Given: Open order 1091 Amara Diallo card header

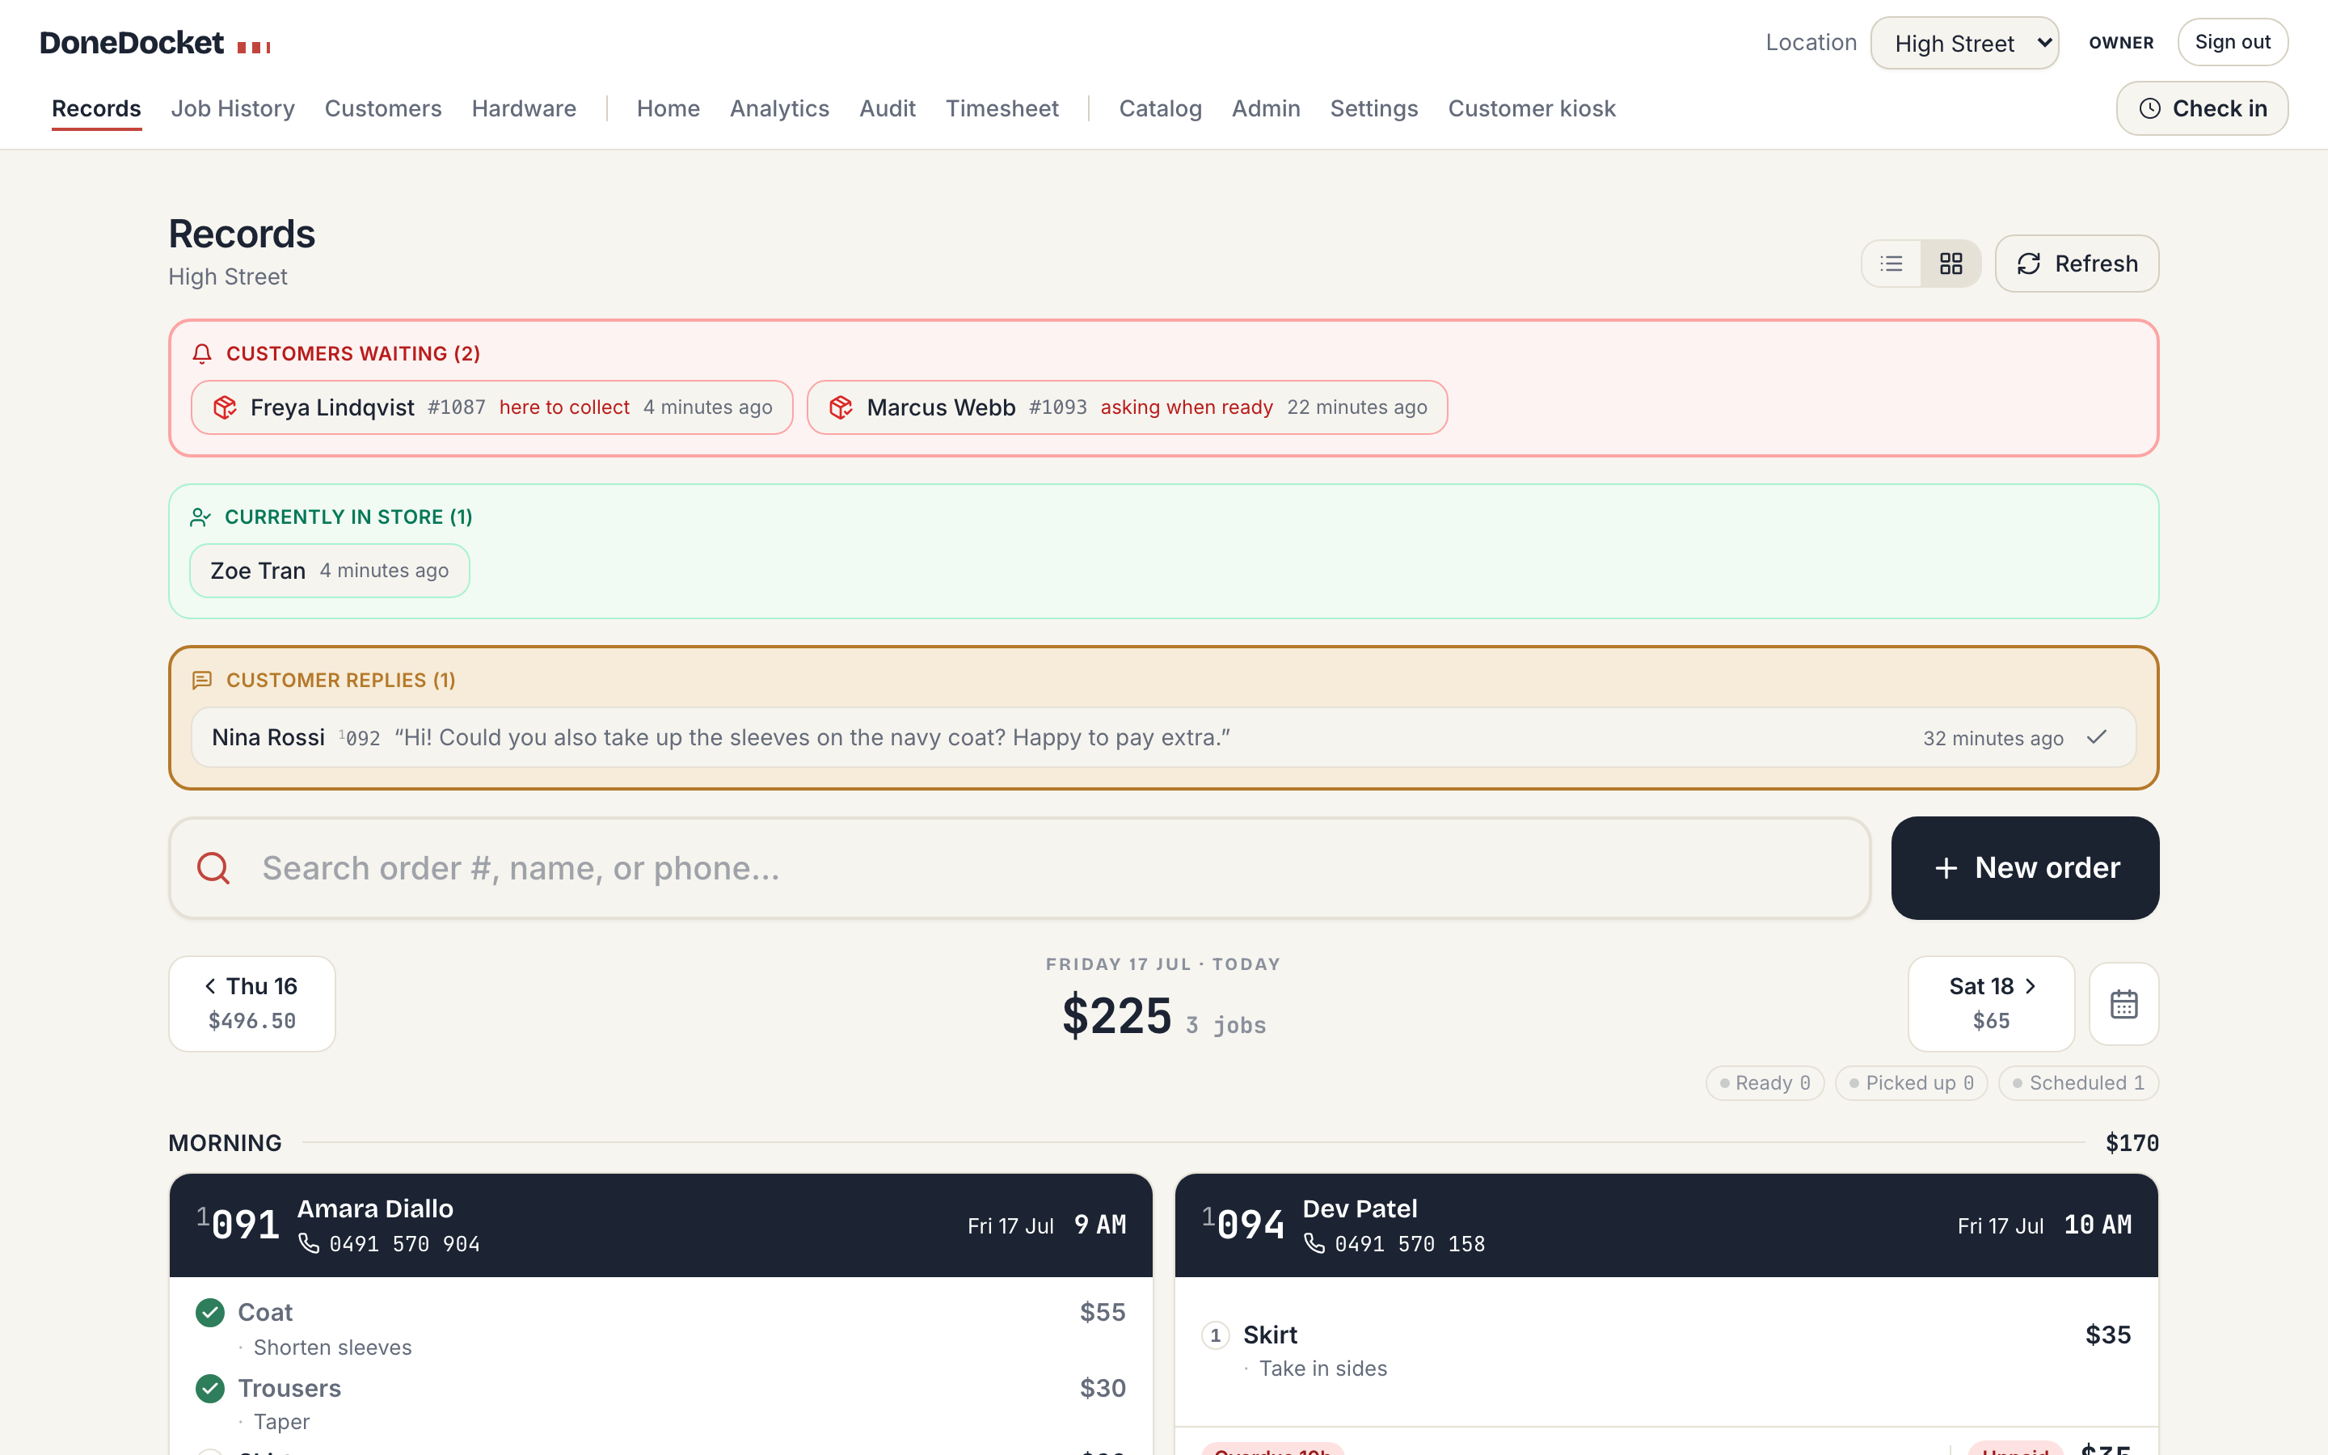Looking at the screenshot, I should point(661,1225).
